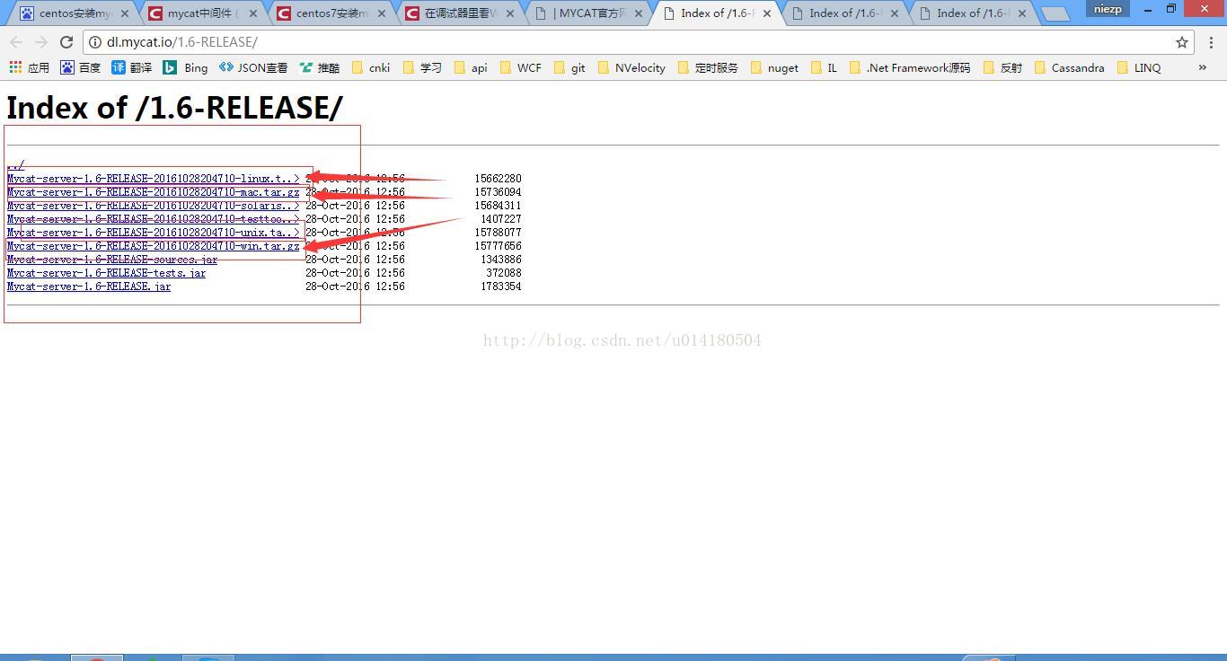Open the niezp profile button

1108,9
